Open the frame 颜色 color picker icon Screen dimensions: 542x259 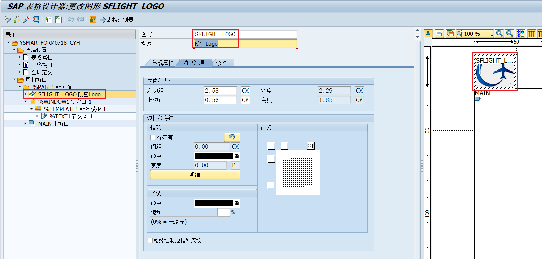[x=237, y=156]
